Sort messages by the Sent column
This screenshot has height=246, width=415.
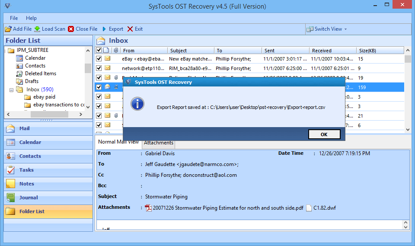(285, 50)
